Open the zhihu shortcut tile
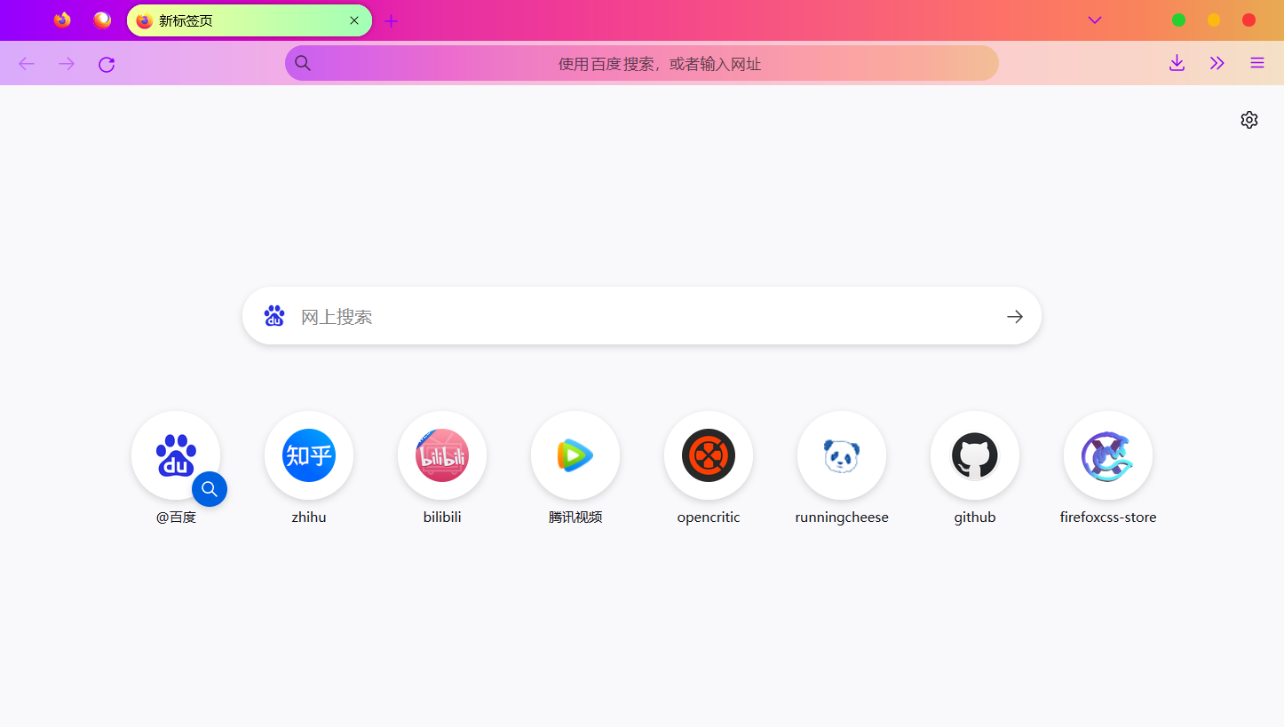 (x=309, y=455)
